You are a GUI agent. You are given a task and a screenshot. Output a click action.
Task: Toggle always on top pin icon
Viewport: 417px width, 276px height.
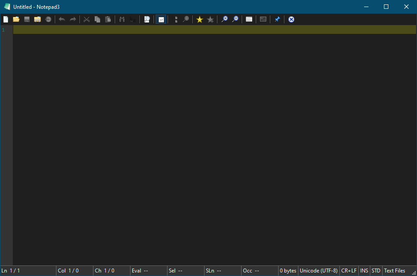pyautogui.click(x=277, y=19)
